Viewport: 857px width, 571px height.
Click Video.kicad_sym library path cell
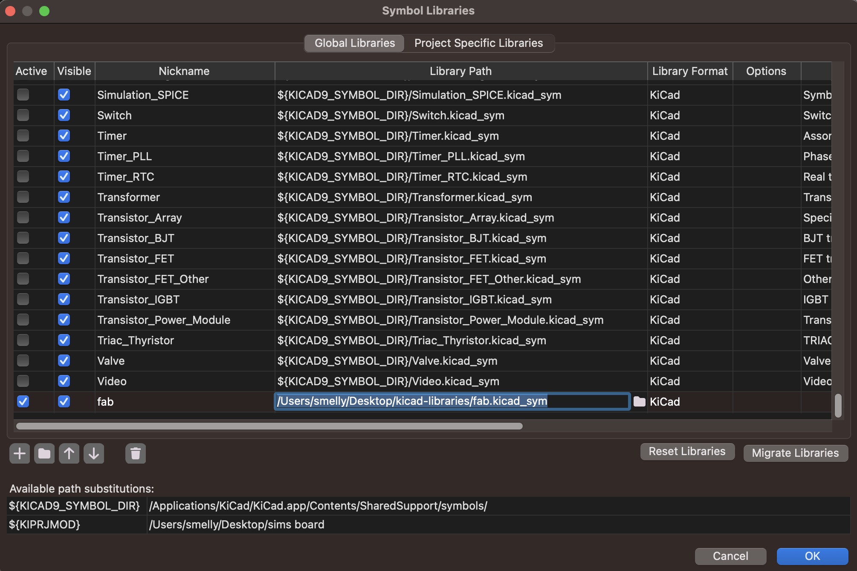pos(461,381)
